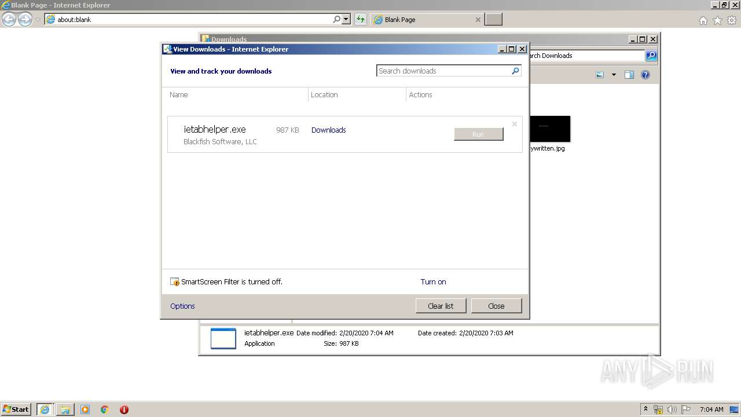Click the Date created value in details pane

[x=486, y=333]
